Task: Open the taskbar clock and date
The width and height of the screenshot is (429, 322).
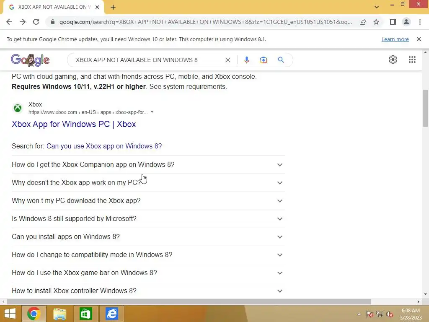Action: pos(411,314)
